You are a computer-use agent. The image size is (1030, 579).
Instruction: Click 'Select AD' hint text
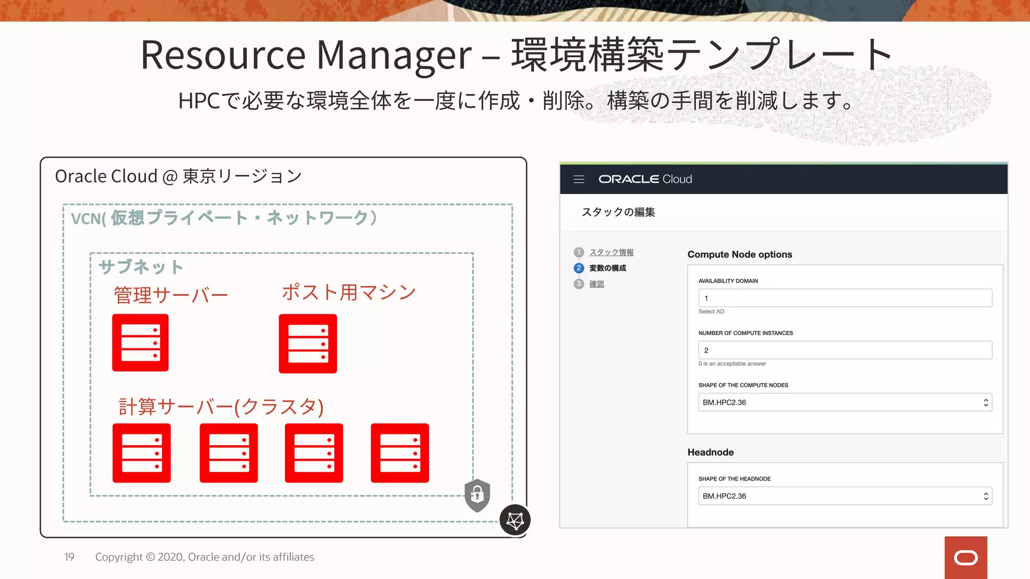click(x=711, y=312)
